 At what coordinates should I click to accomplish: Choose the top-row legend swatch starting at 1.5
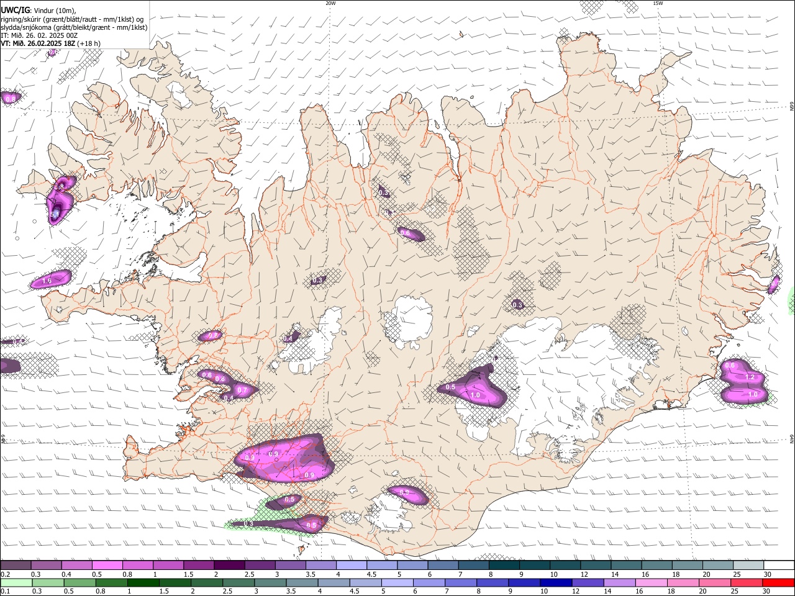(199, 566)
